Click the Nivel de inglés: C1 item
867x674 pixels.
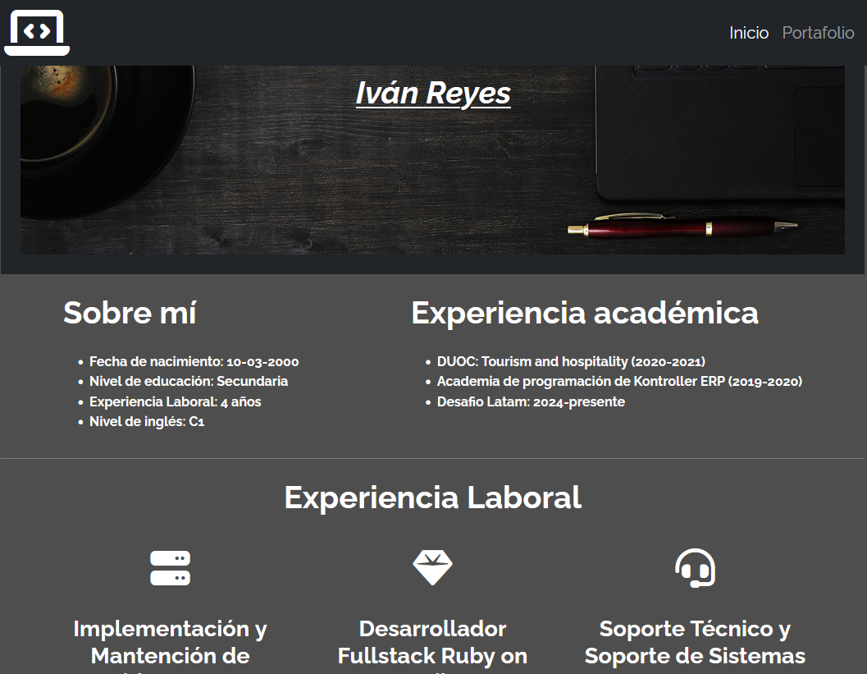[147, 422]
